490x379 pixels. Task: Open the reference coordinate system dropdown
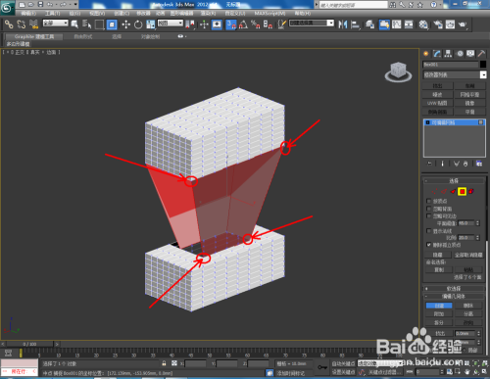point(171,23)
